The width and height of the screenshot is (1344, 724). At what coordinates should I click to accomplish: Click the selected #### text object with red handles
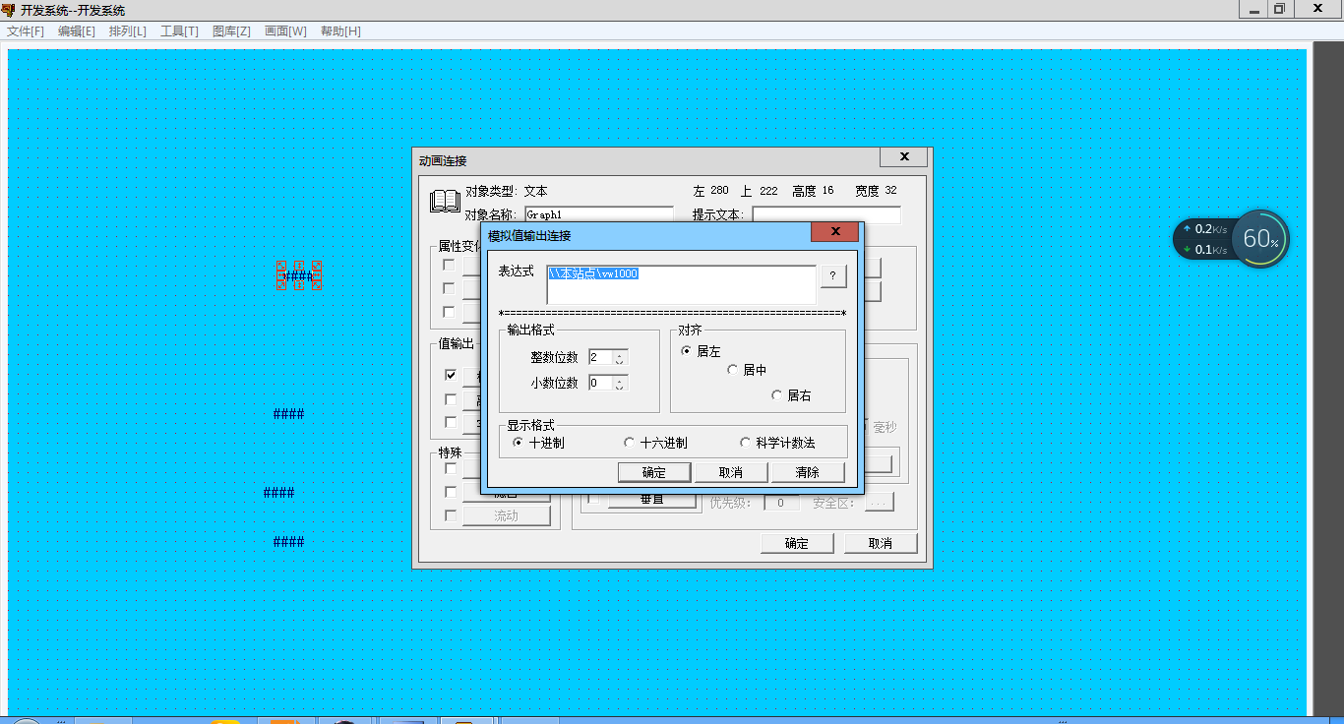(299, 276)
